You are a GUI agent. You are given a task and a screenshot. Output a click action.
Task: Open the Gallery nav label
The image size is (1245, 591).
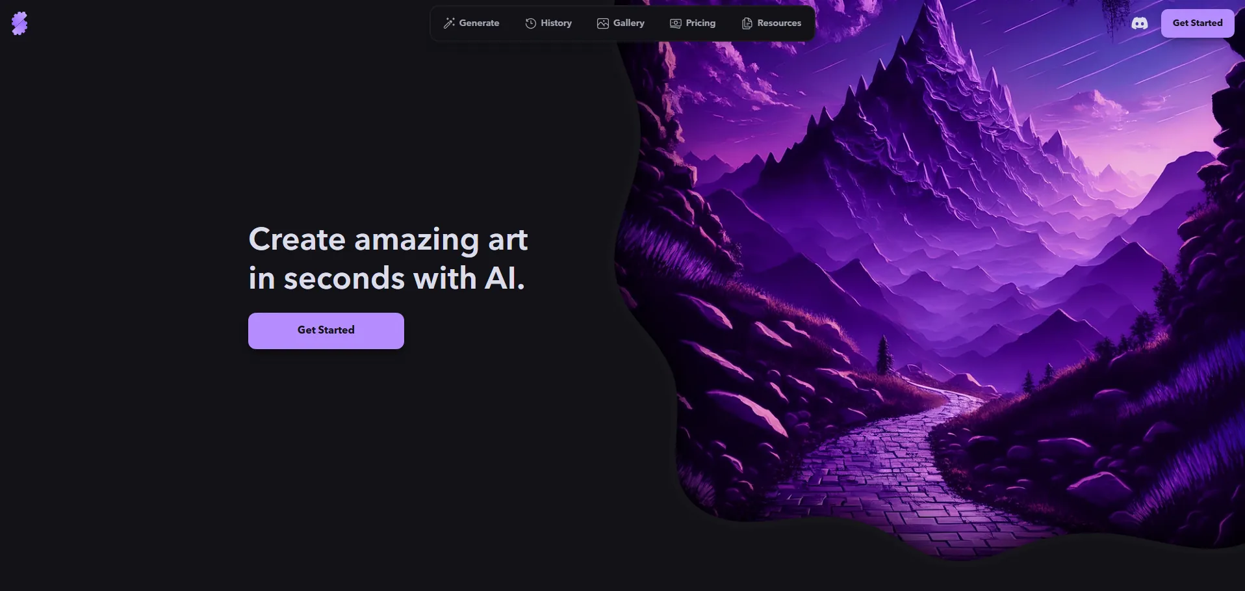point(629,23)
